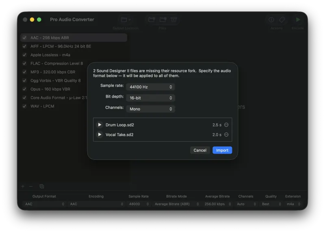Open the Average Bitrate 256.00 kbps dropdown
Screen dimensions: 325x233
(217, 204)
